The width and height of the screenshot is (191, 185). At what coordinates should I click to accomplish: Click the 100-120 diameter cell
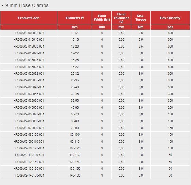coord(75,148)
